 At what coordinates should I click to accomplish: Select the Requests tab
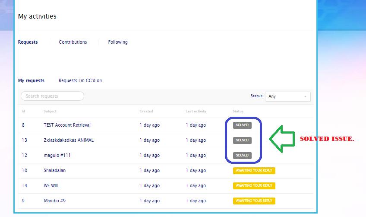coord(28,42)
